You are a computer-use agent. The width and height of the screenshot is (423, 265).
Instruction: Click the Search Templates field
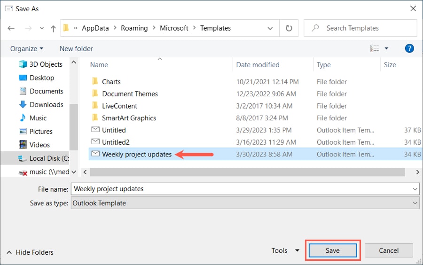pyautogui.click(x=360, y=28)
